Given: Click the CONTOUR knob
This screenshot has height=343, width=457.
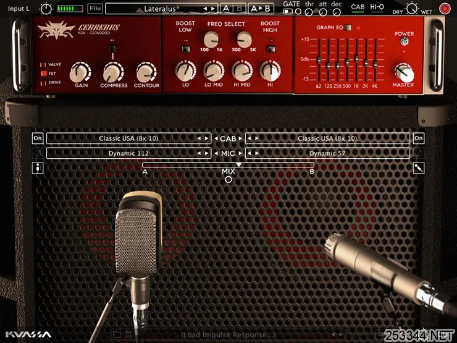Looking at the screenshot, I should point(146,73).
